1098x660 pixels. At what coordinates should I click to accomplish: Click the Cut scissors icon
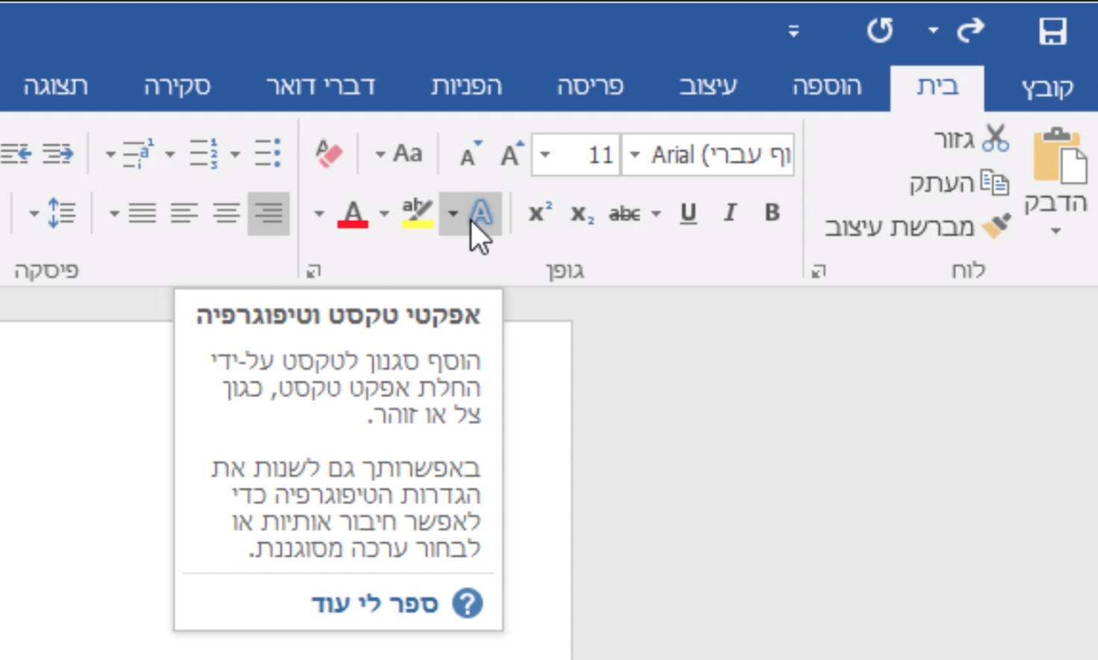pos(995,139)
